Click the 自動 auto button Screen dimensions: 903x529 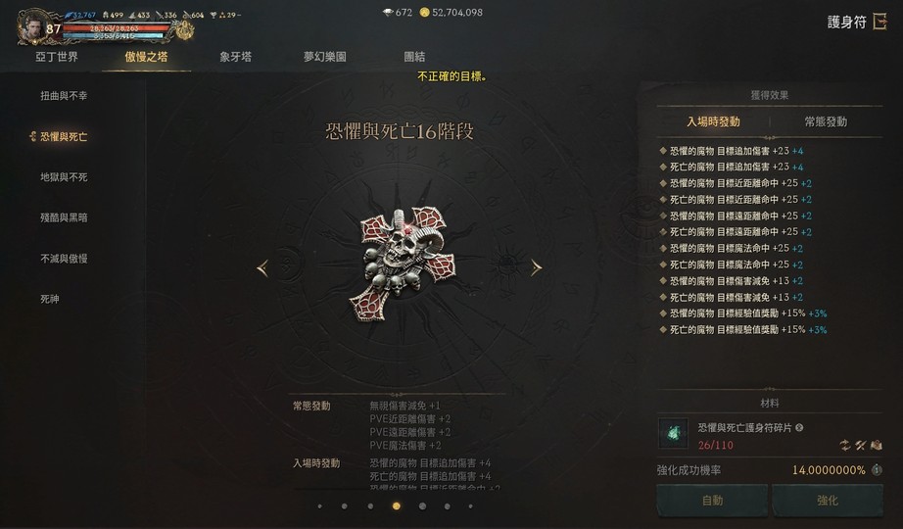tap(712, 501)
